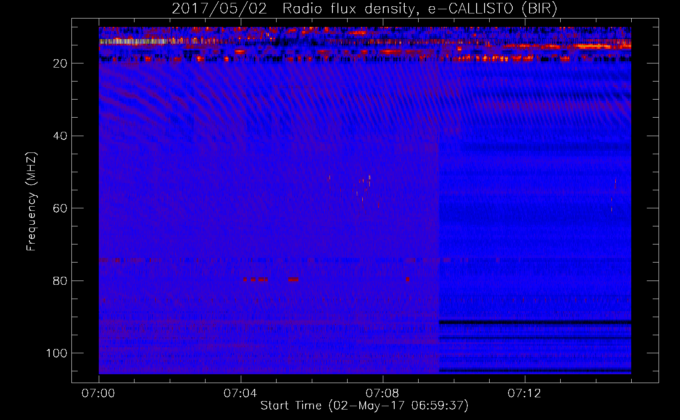Click the 'Start Time (02-May-17 06:59:37)' axis label
The height and width of the screenshot is (420, 680).
click(364, 406)
